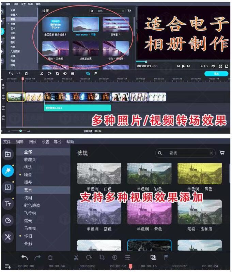Image resolution: width=232 pixels, height=272 pixels.
Task: Open the shopping cart icon beside 滤镜 search
Action: (x=222, y=153)
